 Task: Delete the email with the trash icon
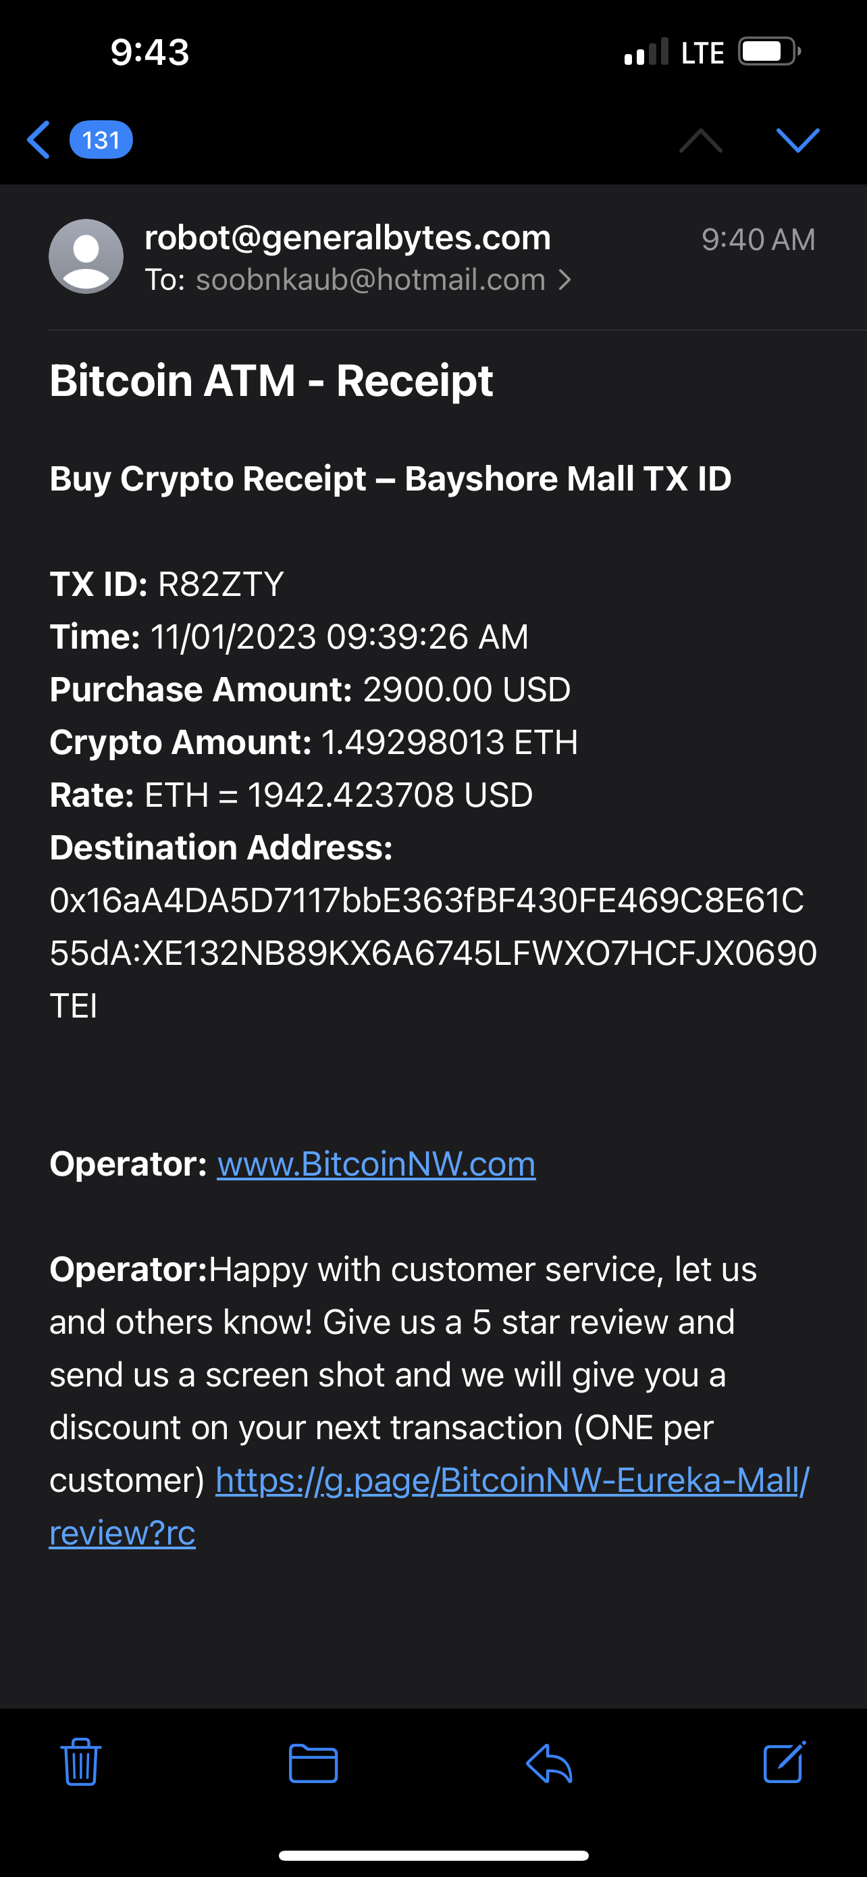coord(81,1762)
